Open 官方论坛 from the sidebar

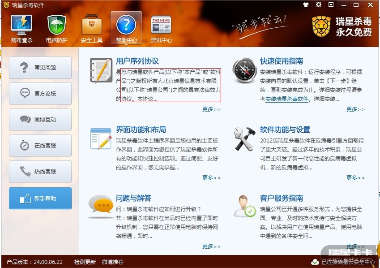pyautogui.click(x=40, y=94)
